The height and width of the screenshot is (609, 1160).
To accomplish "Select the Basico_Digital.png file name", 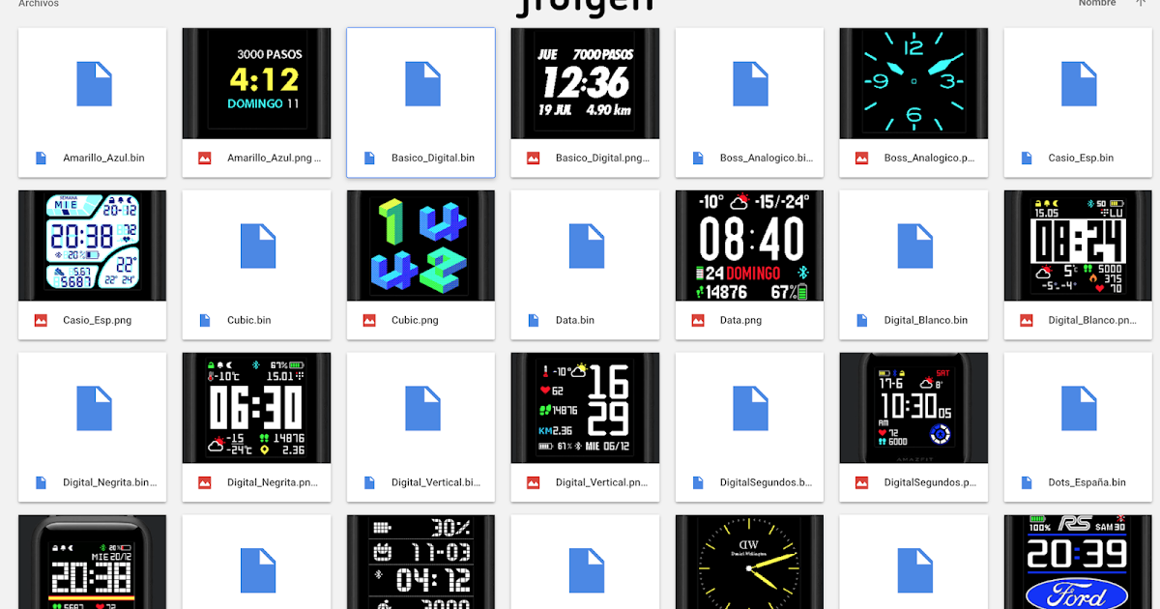I will [x=602, y=158].
